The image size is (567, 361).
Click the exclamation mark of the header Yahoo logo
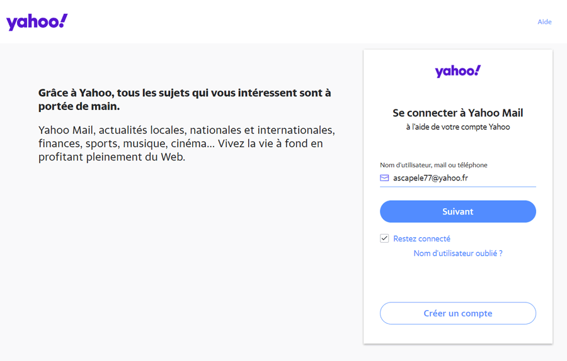click(x=63, y=21)
